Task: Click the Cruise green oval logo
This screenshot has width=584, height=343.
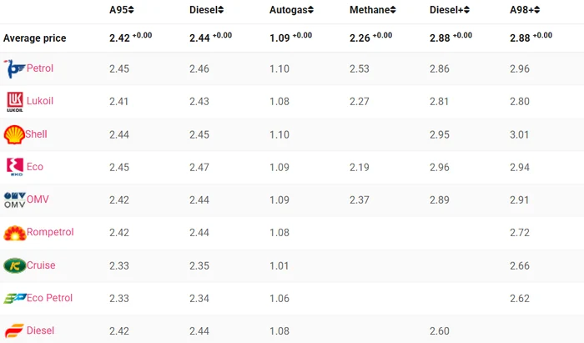Action: click(x=15, y=265)
